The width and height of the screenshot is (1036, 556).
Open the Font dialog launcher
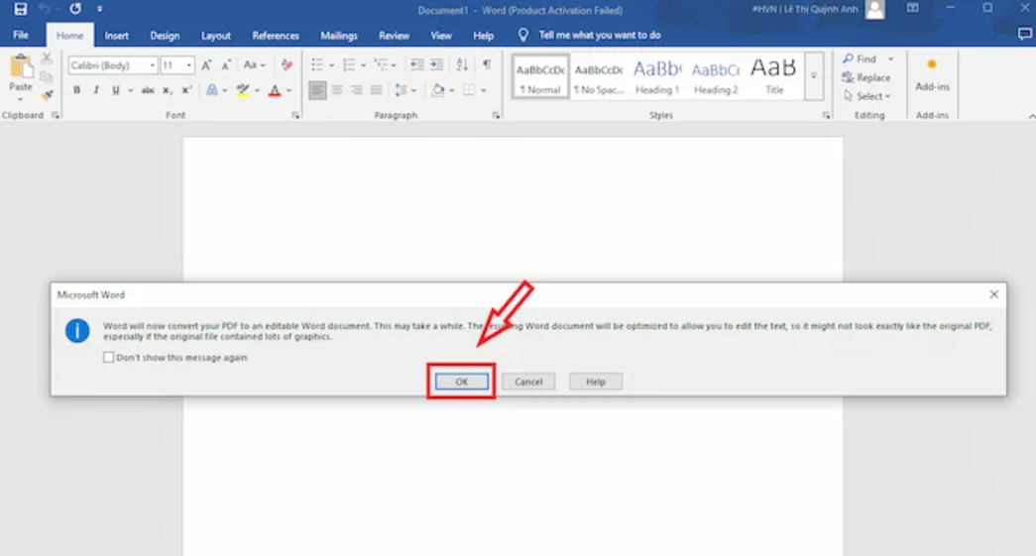click(295, 116)
